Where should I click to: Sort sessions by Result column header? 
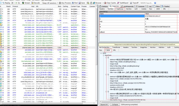coord(9,6)
